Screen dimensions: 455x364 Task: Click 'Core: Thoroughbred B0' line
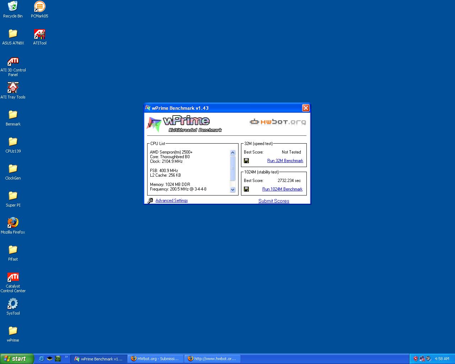click(170, 157)
